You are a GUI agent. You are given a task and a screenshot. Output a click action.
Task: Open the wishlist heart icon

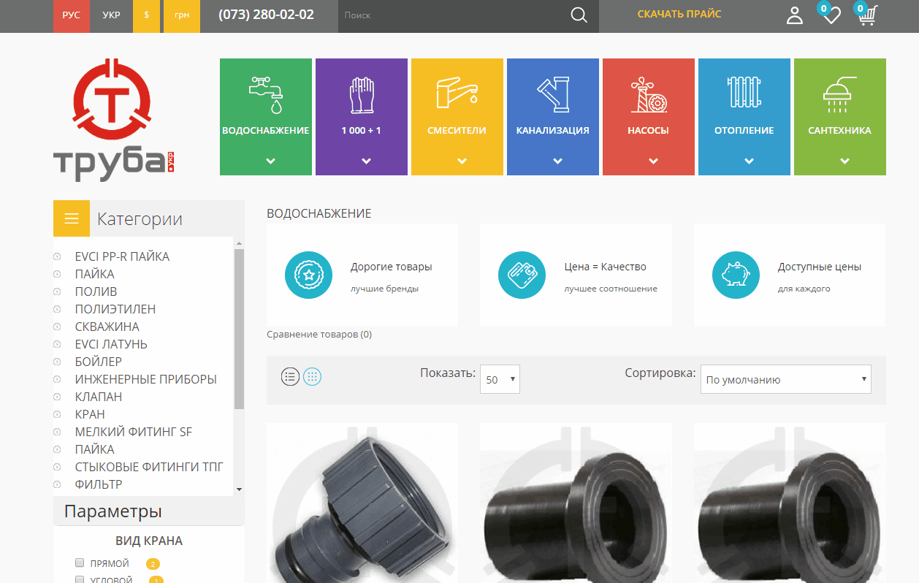(x=831, y=15)
